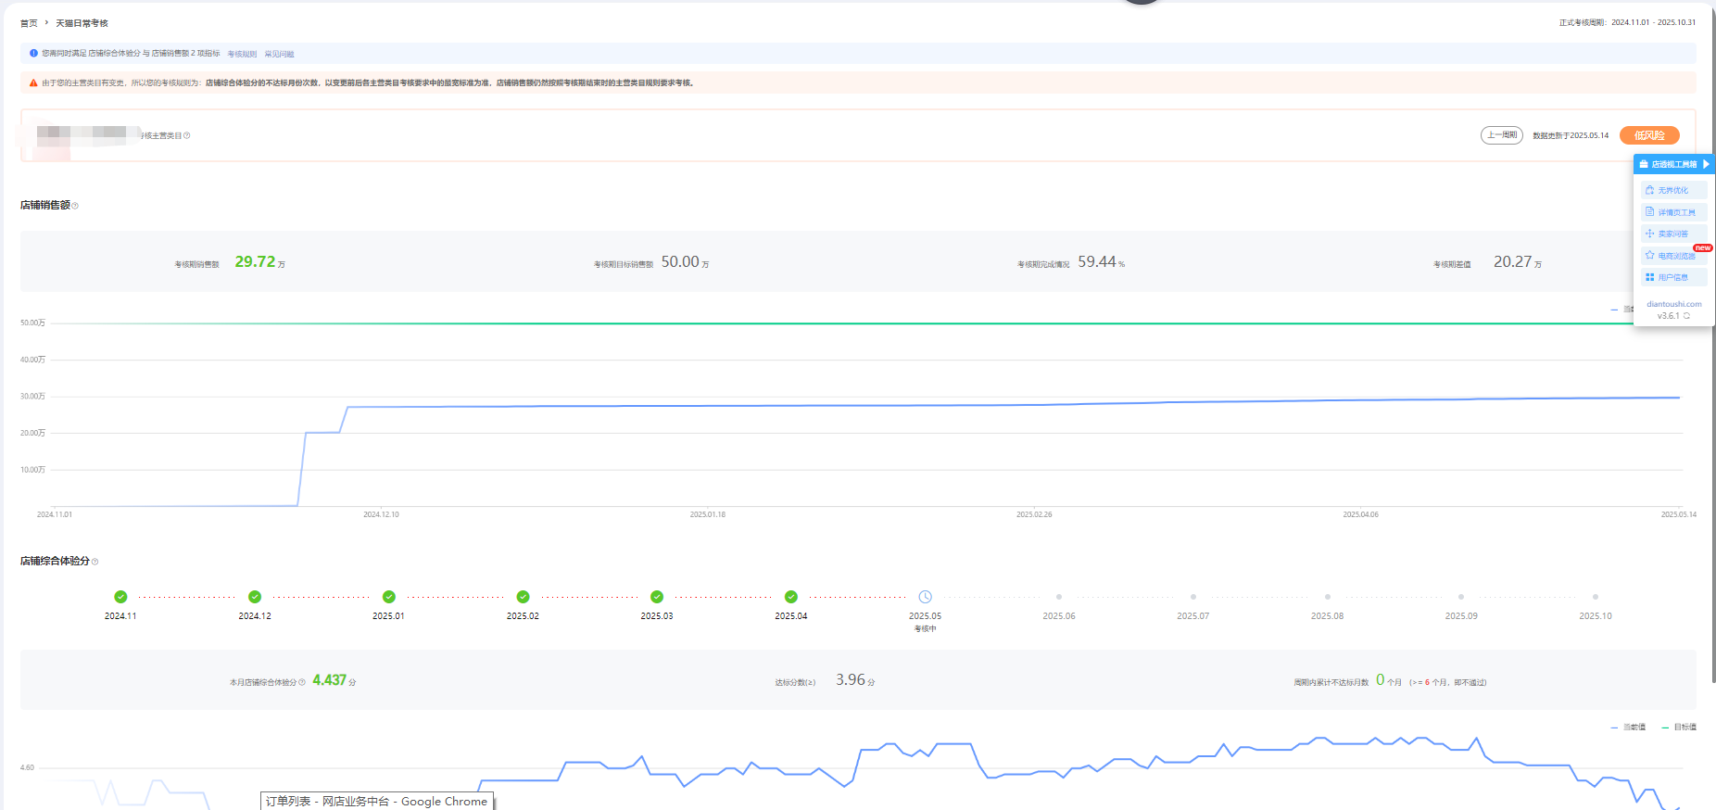The width and height of the screenshot is (1716, 810).
Task: Toggle the 当前值 legend in the score chart
Action: pyautogui.click(x=1629, y=728)
